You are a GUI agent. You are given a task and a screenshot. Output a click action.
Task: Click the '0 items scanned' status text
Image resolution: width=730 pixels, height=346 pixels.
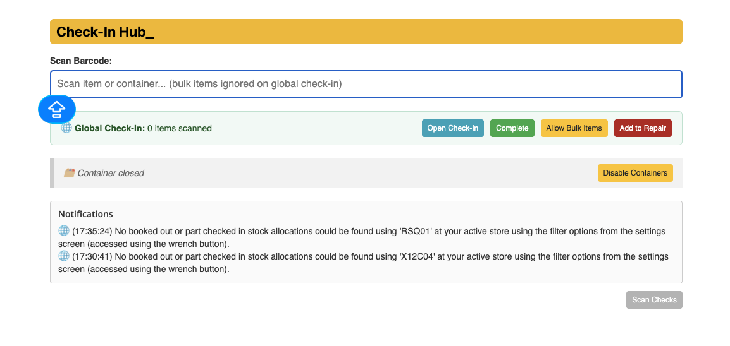tap(180, 128)
